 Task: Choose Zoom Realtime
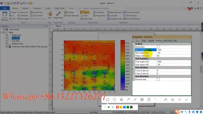tap(23, 16)
